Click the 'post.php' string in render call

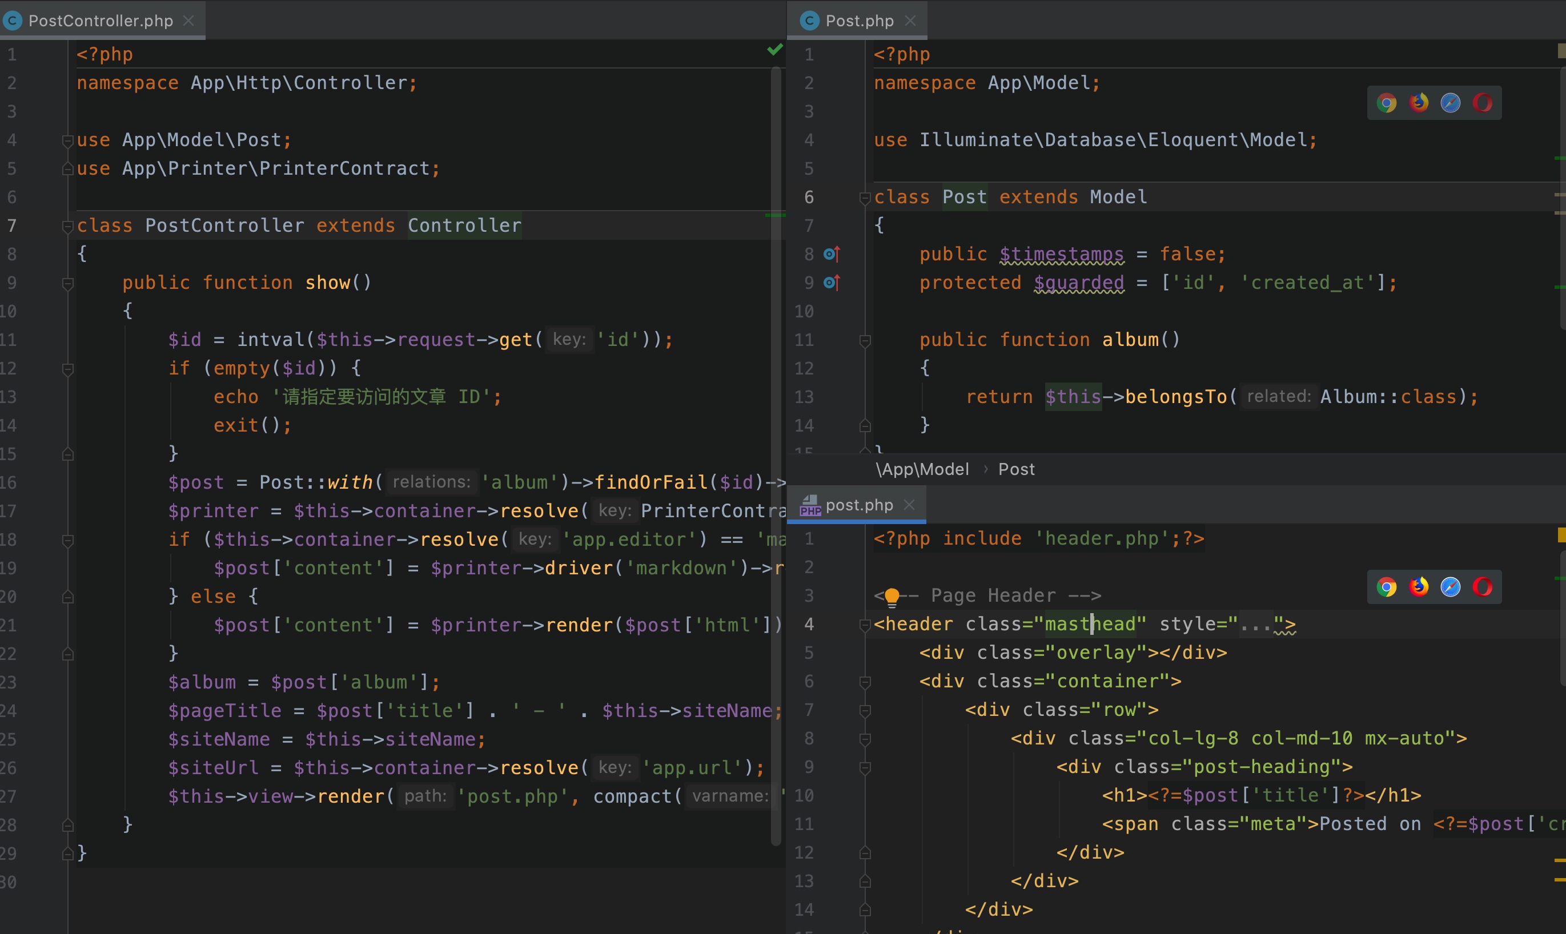click(512, 797)
